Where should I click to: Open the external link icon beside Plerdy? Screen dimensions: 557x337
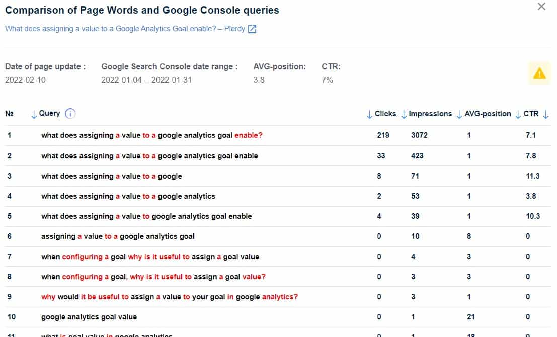point(253,29)
